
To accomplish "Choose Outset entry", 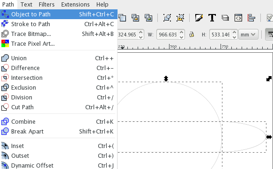I will 59,156.
